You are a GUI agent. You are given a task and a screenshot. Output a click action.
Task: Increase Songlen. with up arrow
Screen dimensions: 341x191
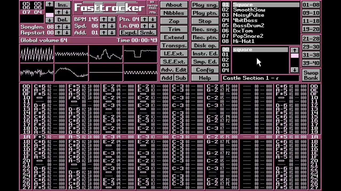coord(59,27)
